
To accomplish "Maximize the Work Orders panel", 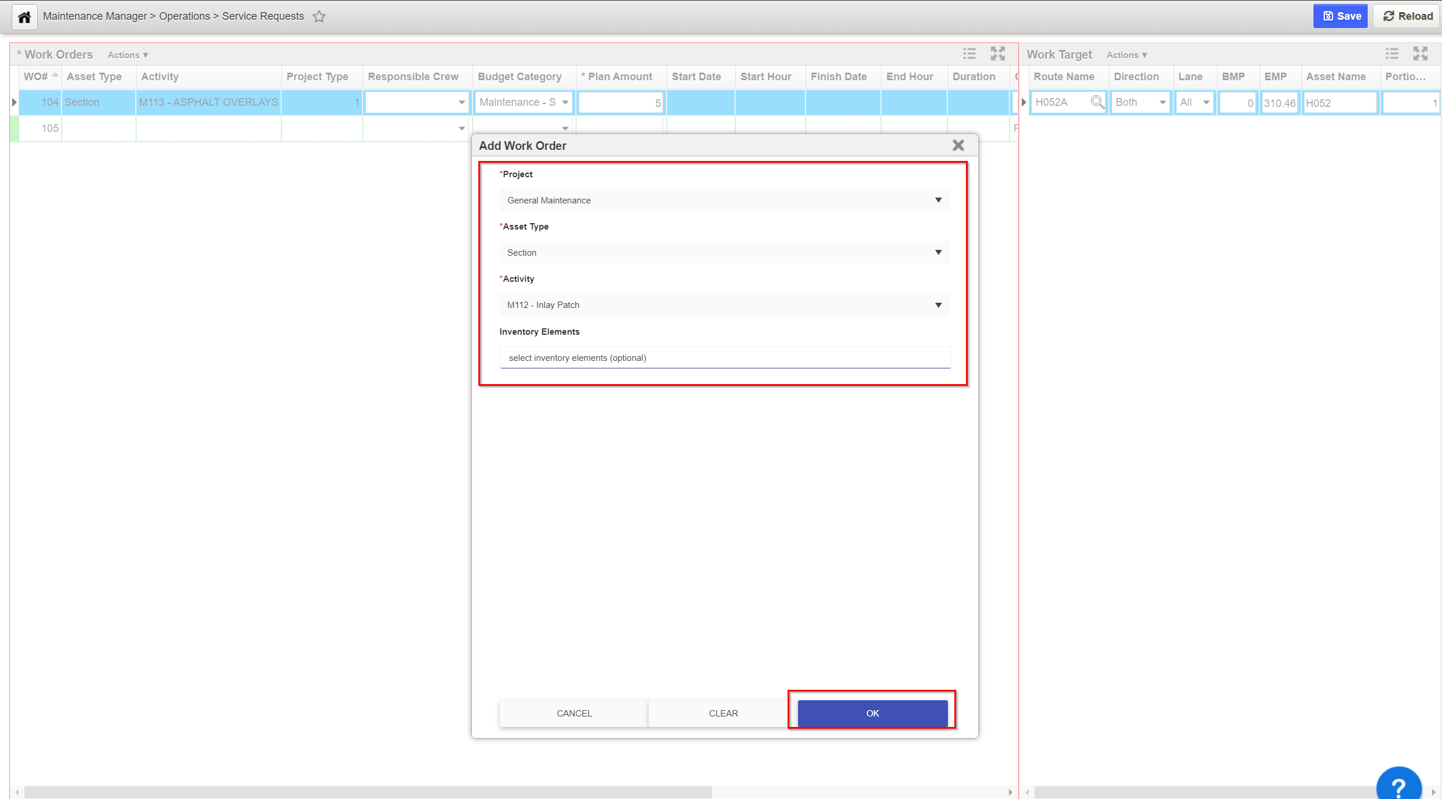I will pos(997,54).
